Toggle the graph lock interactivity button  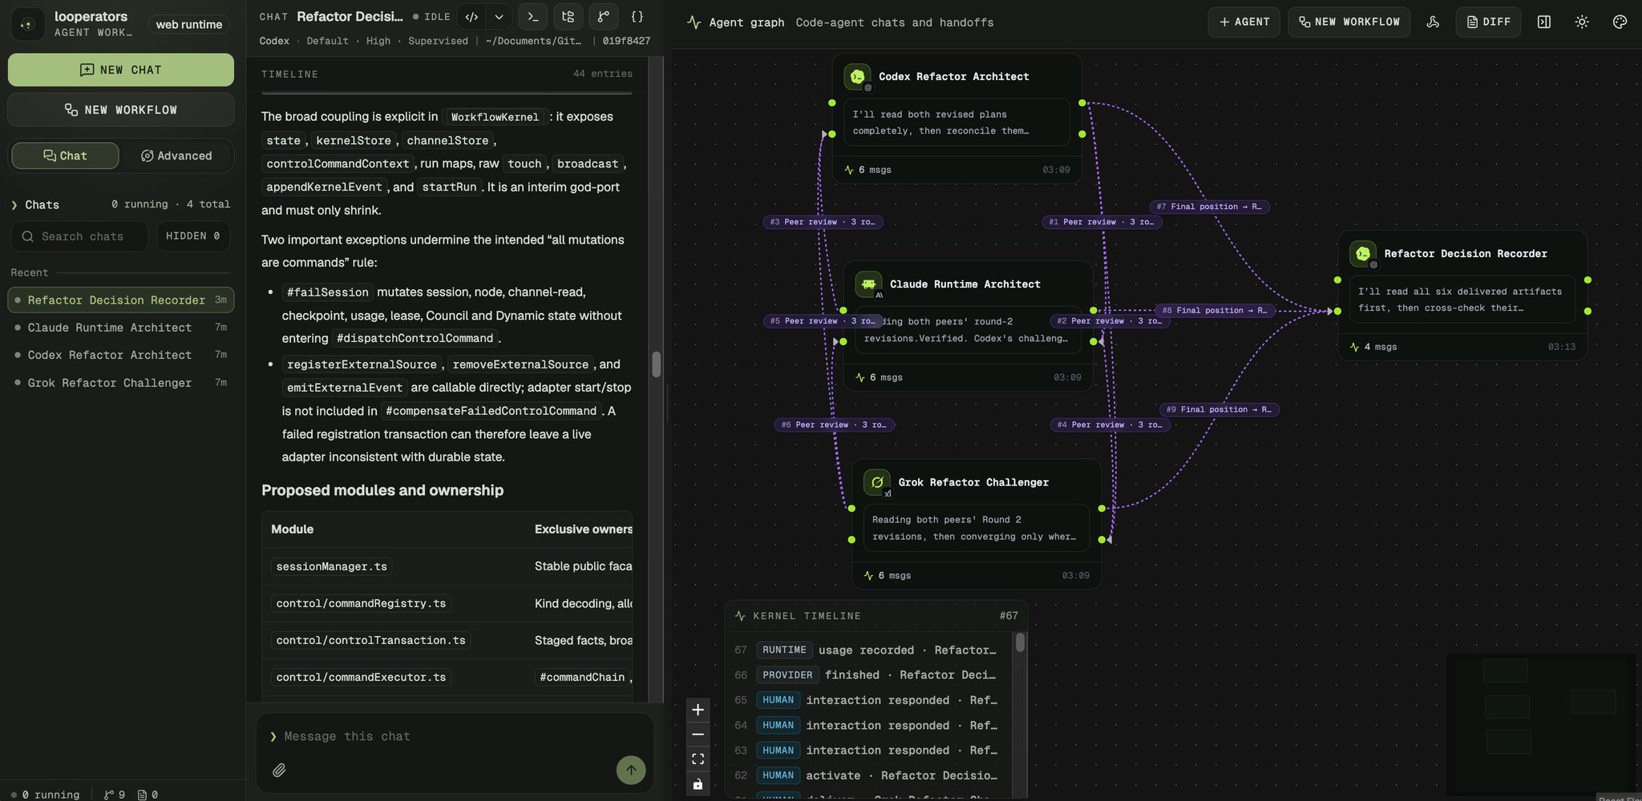pyautogui.click(x=698, y=784)
